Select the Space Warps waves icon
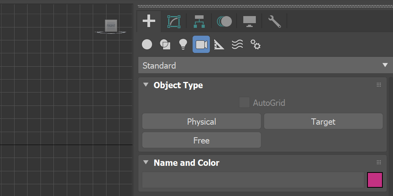The image size is (393, 196). (x=237, y=45)
